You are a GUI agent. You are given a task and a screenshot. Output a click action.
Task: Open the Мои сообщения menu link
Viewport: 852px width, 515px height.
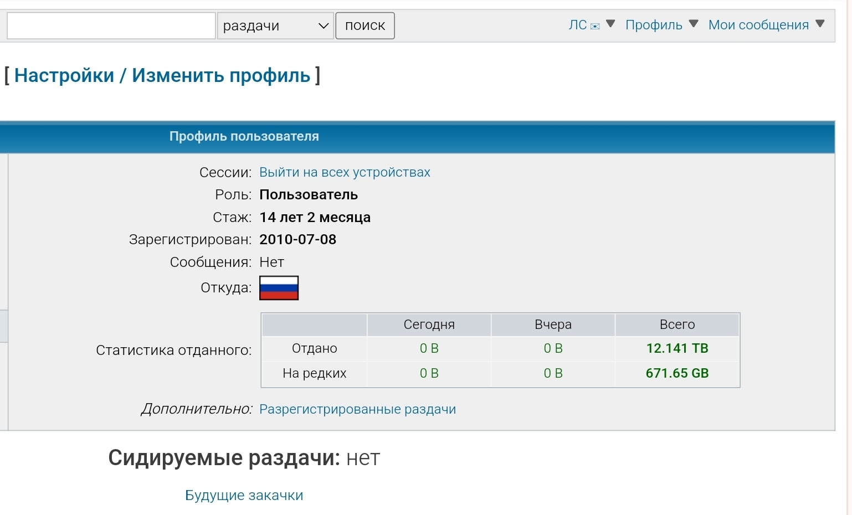pyautogui.click(x=758, y=25)
